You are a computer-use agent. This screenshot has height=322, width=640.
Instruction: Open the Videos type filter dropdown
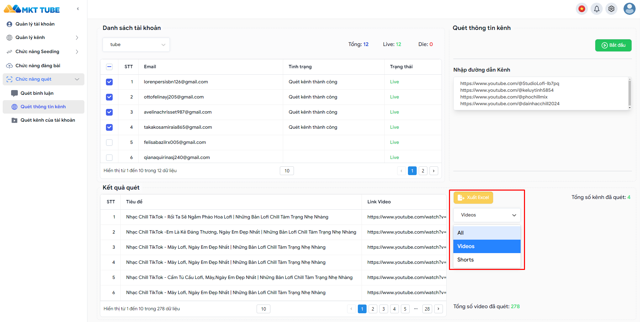(x=487, y=215)
